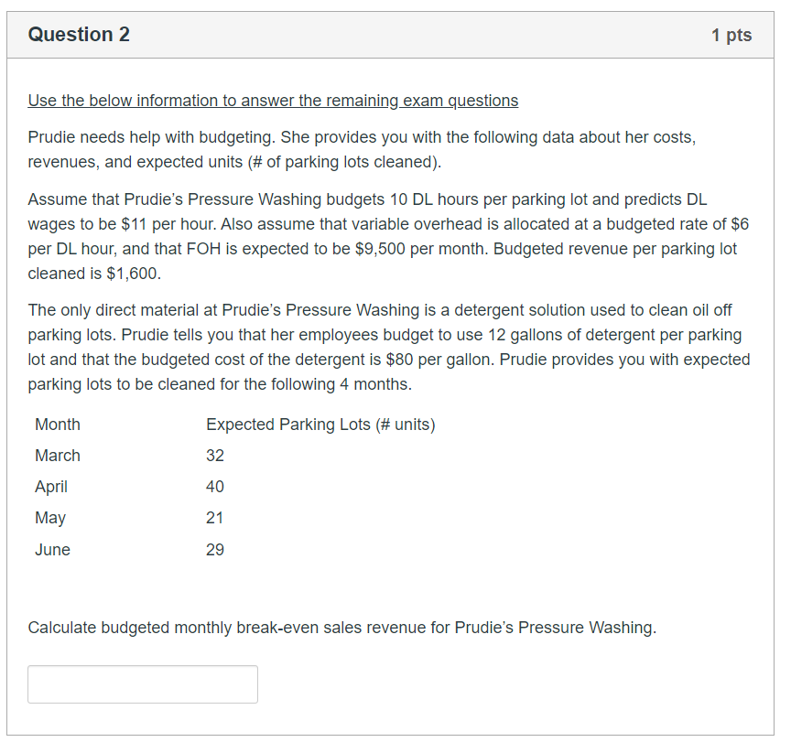This screenshot has width=791, height=742.
Task: Click the Question 2 header
Action: (80, 34)
